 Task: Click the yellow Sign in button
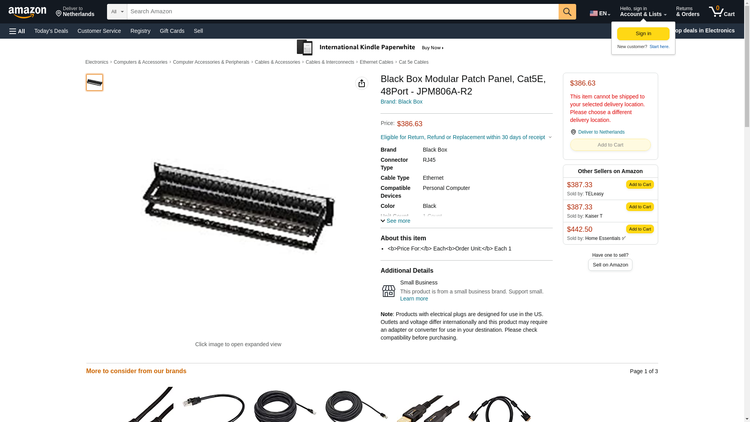pos(643,34)
